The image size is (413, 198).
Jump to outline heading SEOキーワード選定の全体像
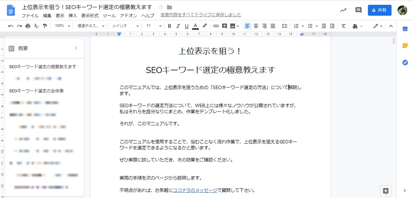coord(36,91)
